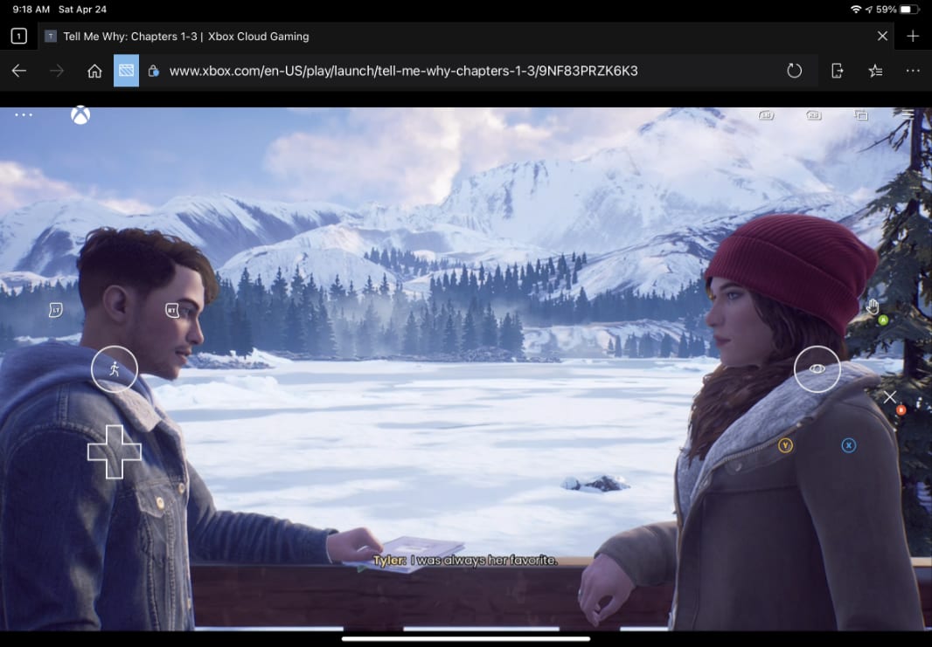Open the three-dot stream options overlay
This screenshot has width=932, height=647.
pos(24,115)
